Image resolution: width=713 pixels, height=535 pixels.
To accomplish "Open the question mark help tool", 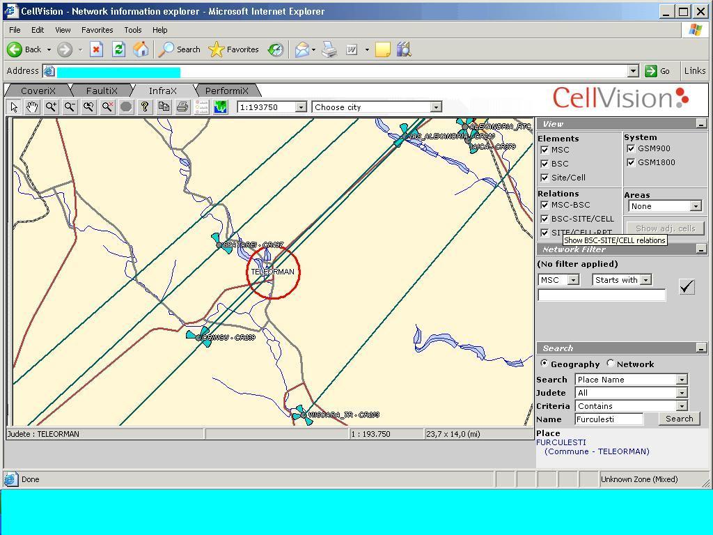I will click(145, 107).
